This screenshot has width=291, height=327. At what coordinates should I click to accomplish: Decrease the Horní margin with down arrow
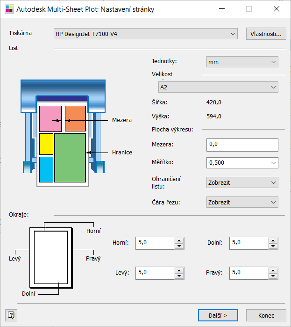(x=179, y=246)
